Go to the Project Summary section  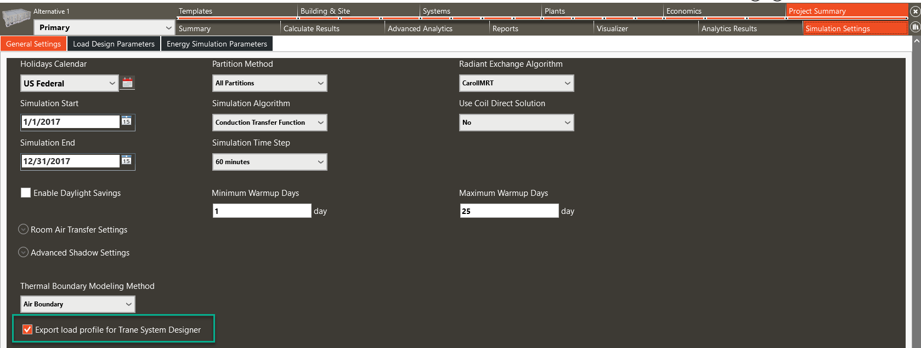847,11
